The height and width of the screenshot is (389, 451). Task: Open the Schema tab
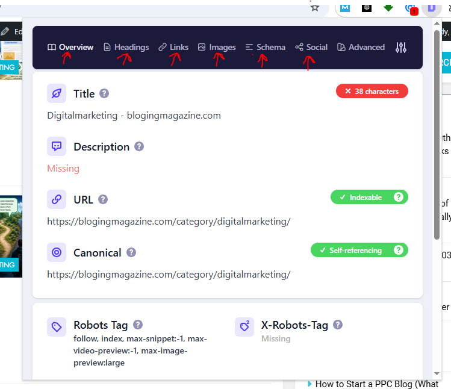(x=265, y=47)
